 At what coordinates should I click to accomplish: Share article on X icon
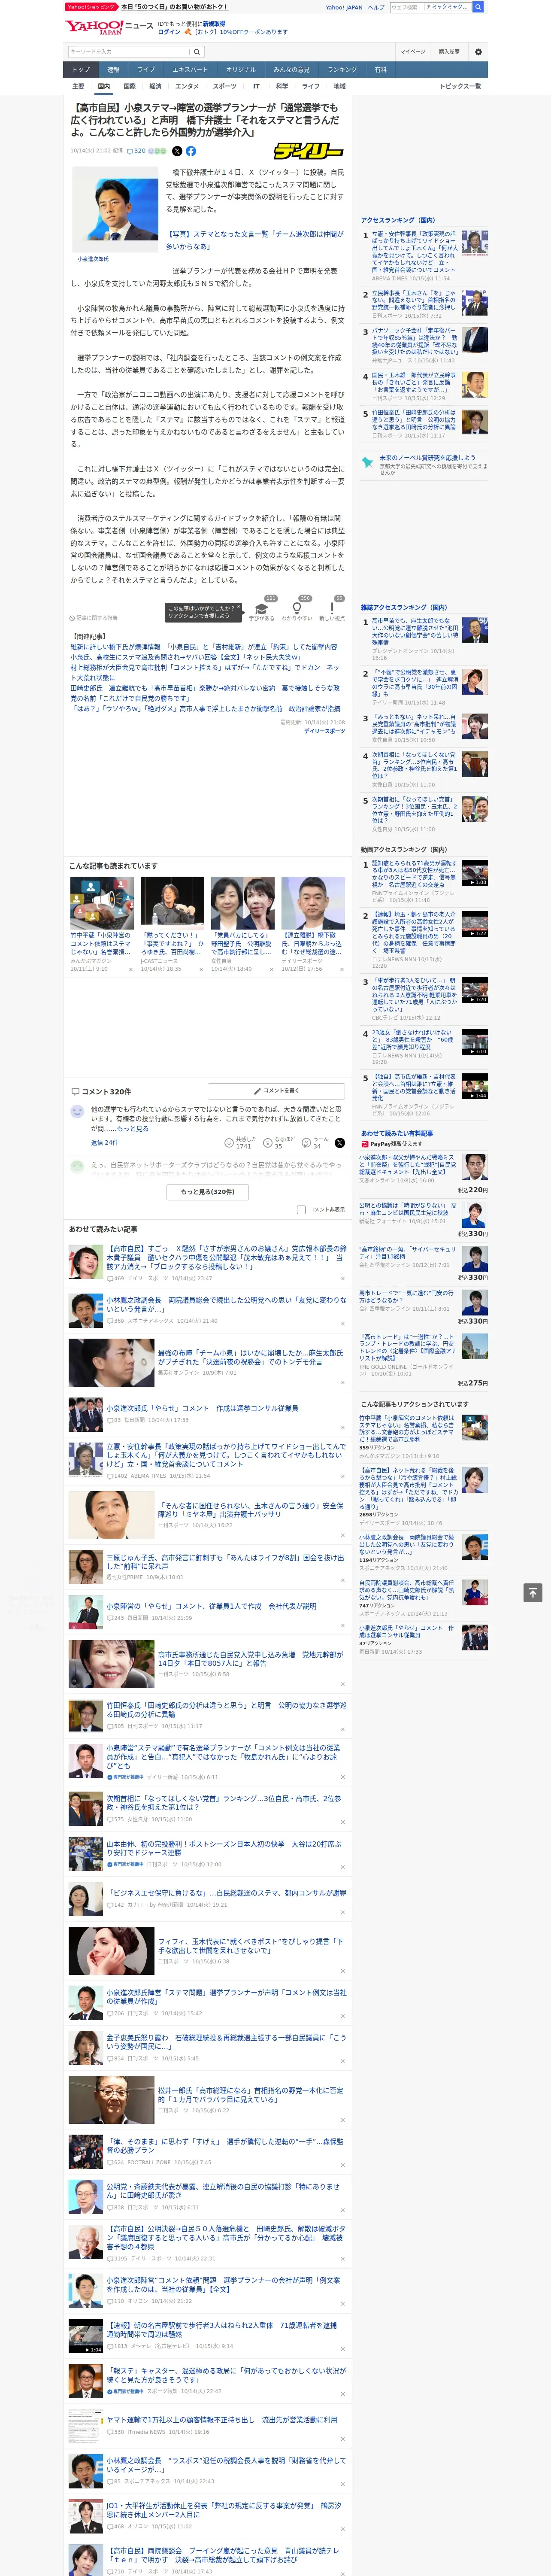click(177, 151)
